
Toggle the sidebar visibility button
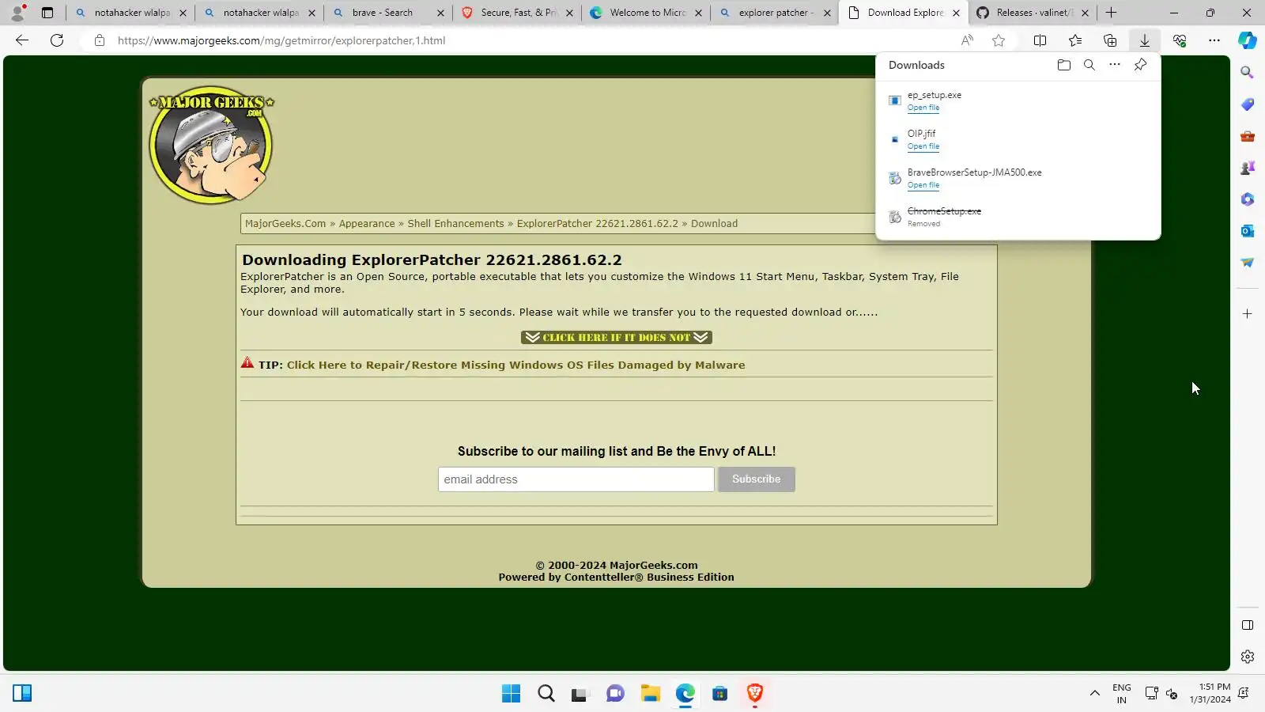coord(1248,625)
